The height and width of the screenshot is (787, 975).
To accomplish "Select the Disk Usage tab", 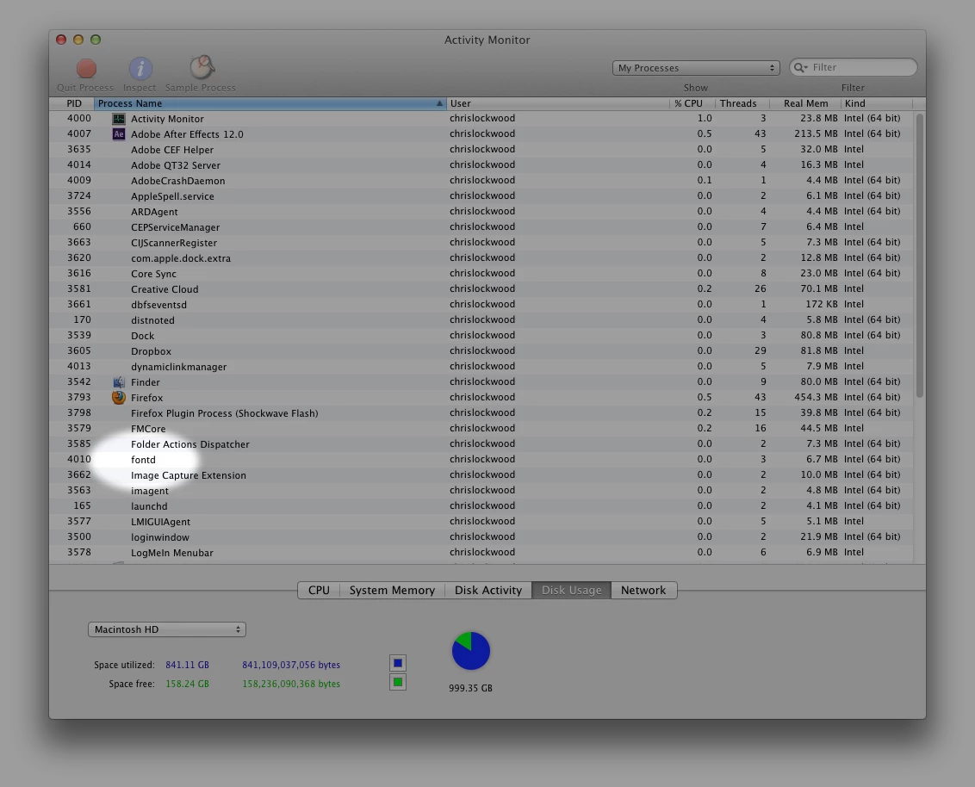I will (x=571, y=590).
